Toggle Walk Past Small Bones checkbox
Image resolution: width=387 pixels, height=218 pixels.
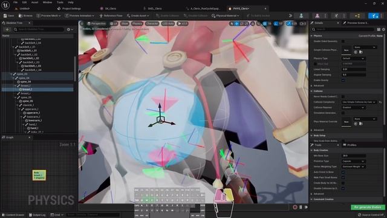coord(343,177)
